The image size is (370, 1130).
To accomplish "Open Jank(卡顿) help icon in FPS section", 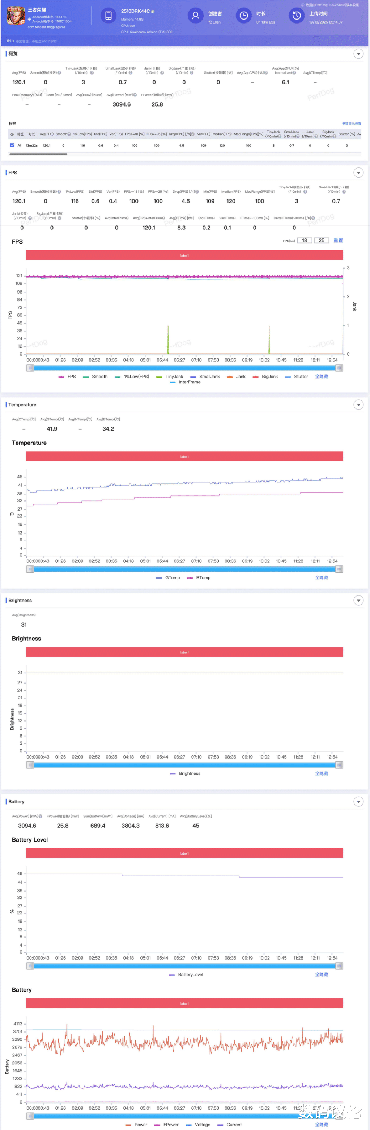I will click(30, 218).
